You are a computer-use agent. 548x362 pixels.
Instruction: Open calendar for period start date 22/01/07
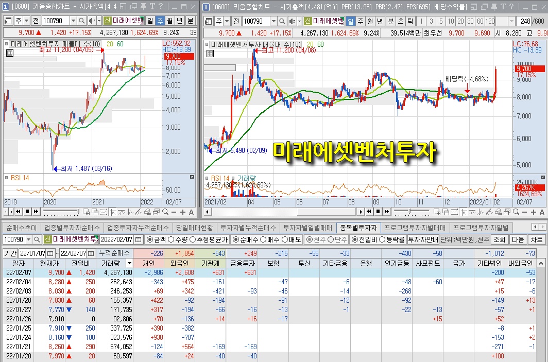click(x=50, y=253)
